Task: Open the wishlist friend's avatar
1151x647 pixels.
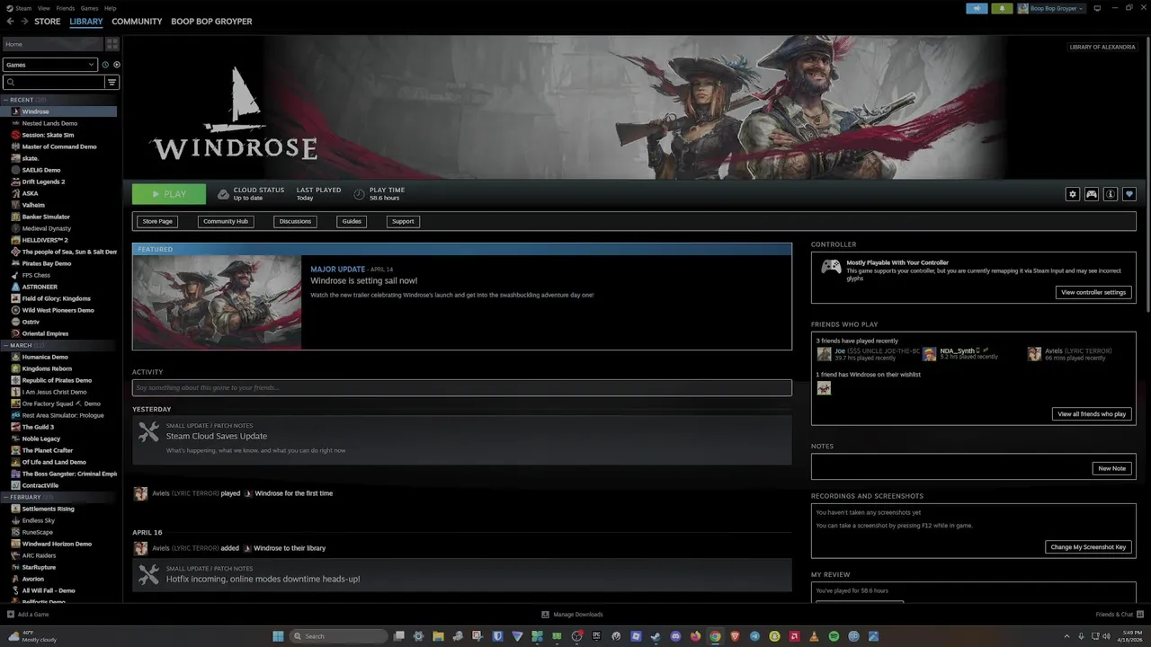Action: pyautogui.click(x=824, y=388)
